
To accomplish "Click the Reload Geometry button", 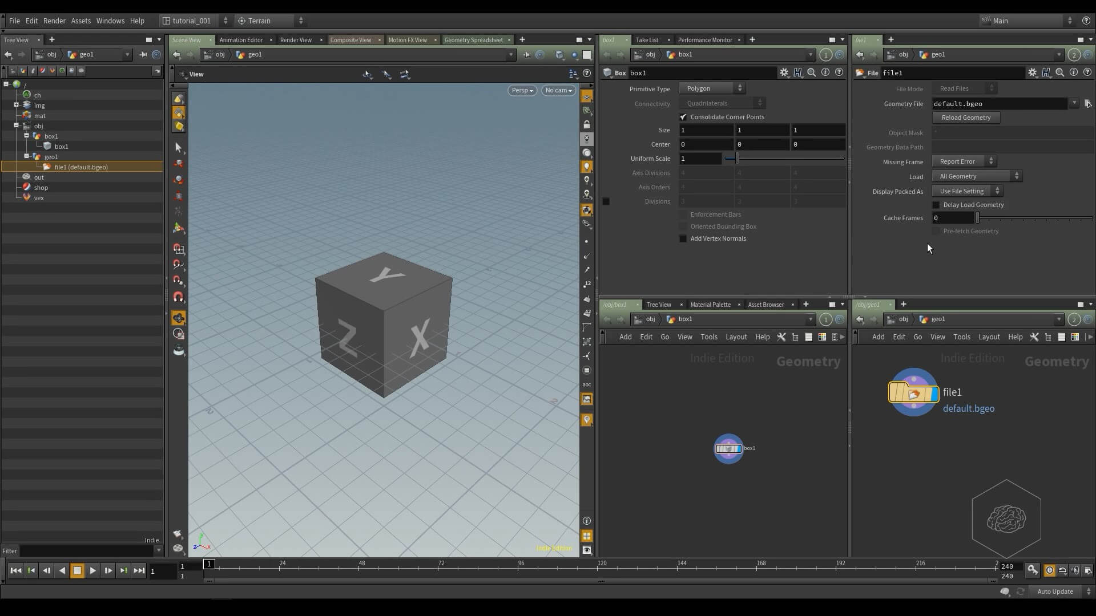I will [966, 117].
